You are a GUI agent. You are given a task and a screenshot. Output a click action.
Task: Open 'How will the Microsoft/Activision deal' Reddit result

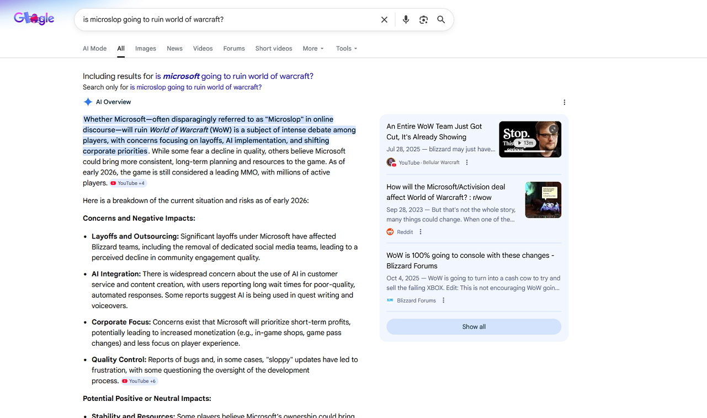point(446,192)
